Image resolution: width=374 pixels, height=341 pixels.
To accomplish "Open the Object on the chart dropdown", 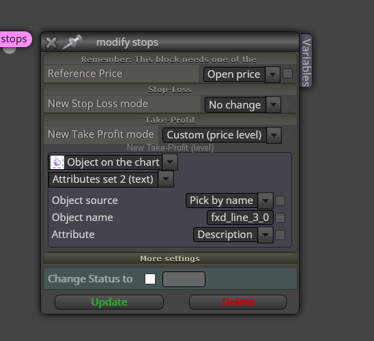I will [113, 162].
